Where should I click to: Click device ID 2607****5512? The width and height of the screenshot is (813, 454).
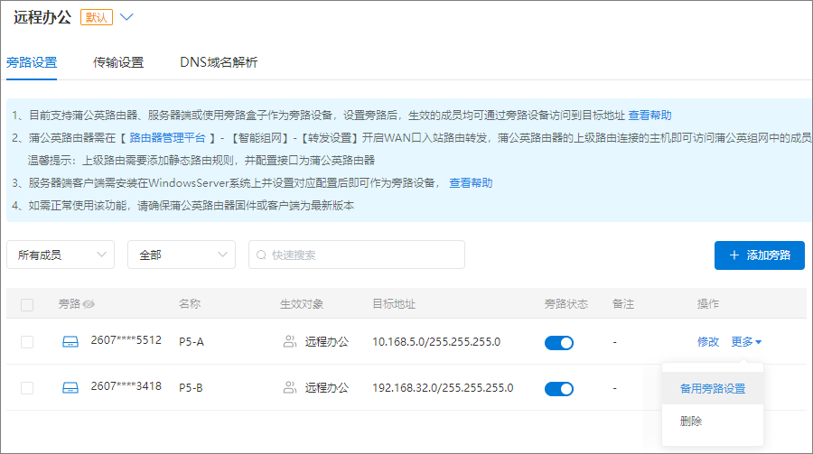126,340
